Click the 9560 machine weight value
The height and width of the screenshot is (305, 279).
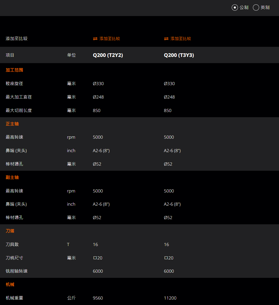point(98,298)
